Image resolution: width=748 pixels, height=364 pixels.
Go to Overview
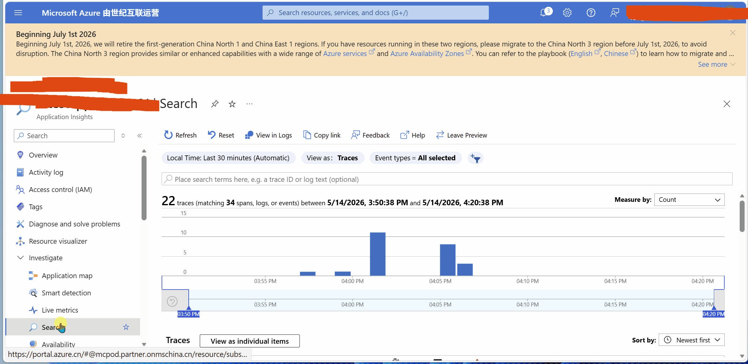pos(43,155)
